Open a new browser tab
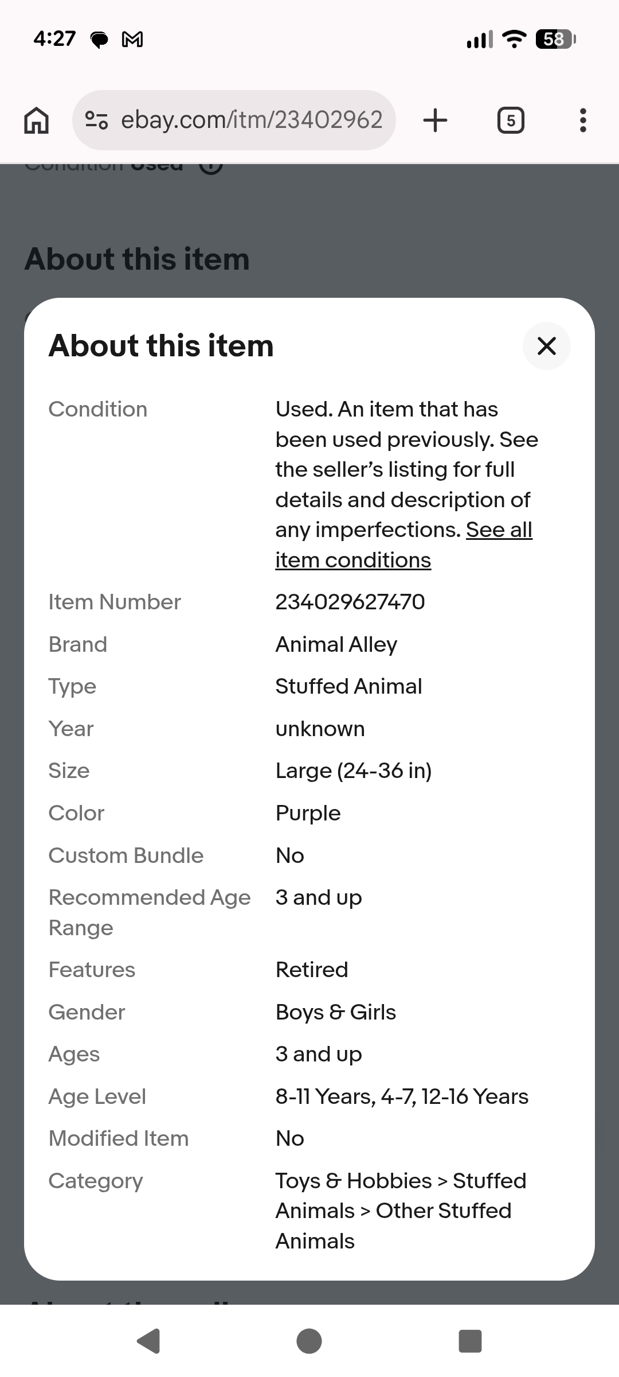Screen dimensions: 619x1377 coord(435,120)
